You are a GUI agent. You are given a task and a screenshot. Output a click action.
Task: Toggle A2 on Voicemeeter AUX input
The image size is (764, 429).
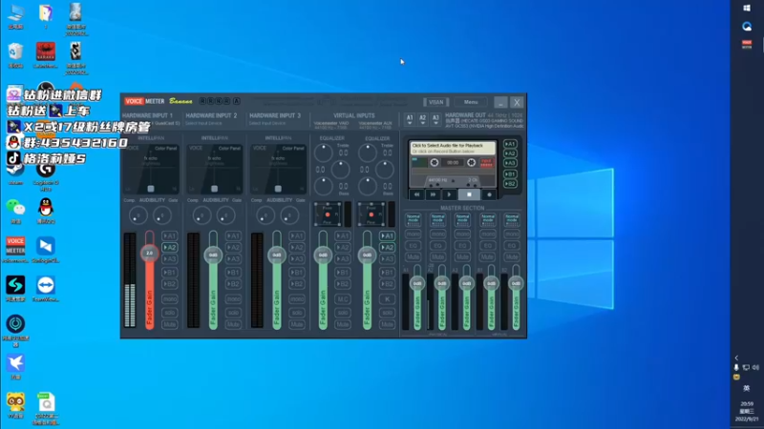[388, 248]
